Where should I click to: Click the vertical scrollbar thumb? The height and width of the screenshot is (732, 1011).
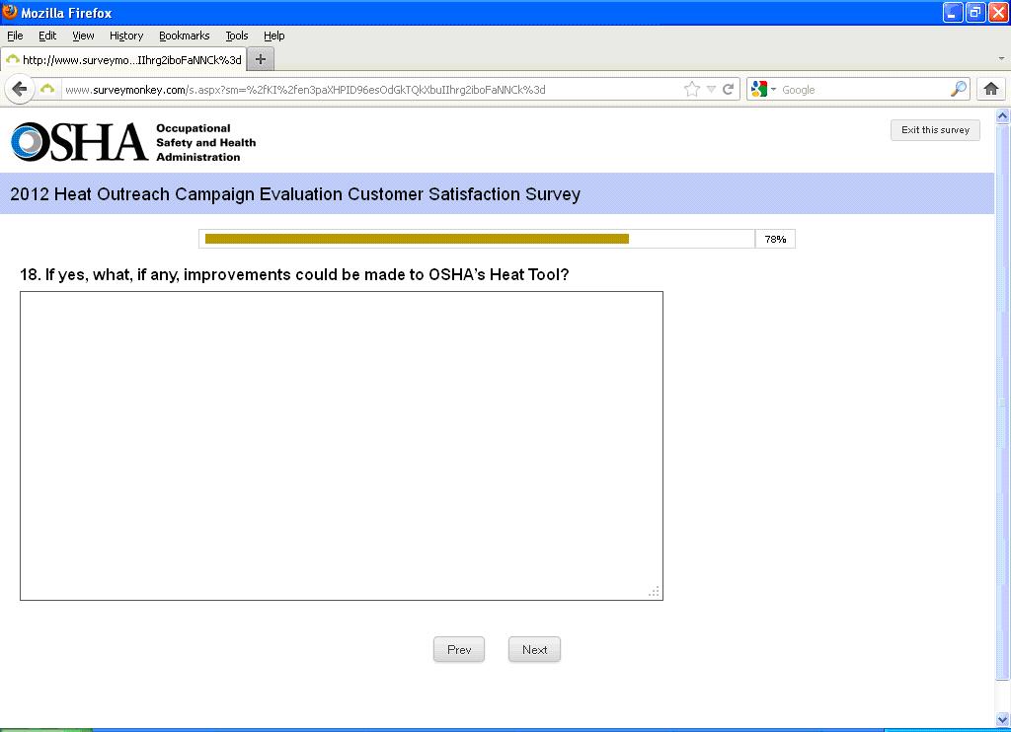(1002, 403)
